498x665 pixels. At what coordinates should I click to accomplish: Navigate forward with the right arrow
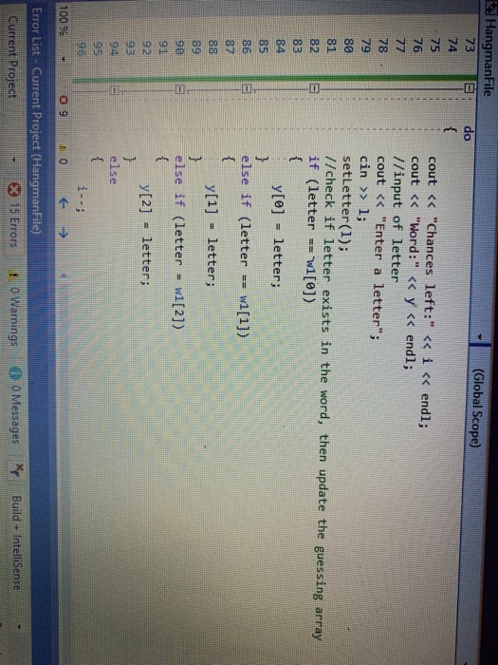click(64, 232)
